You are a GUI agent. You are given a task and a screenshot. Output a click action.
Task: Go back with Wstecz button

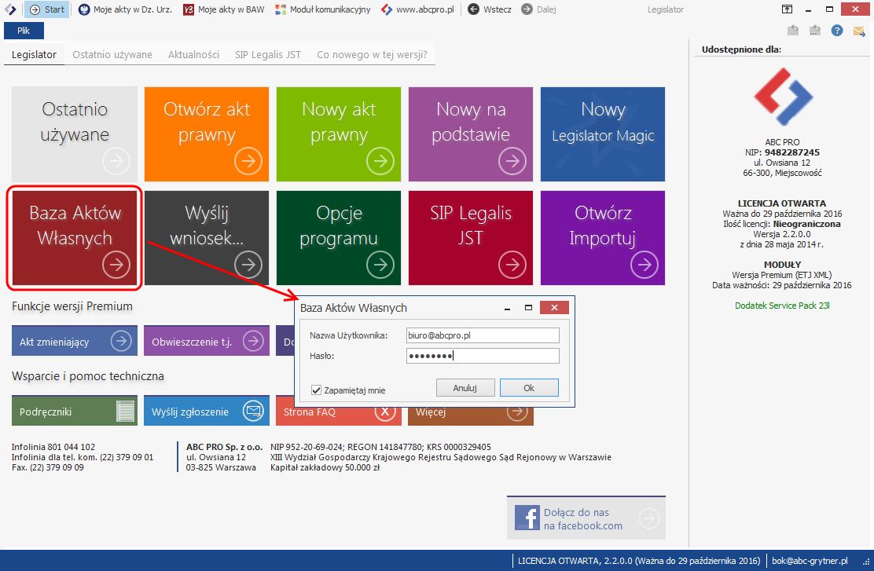(490, 9)
